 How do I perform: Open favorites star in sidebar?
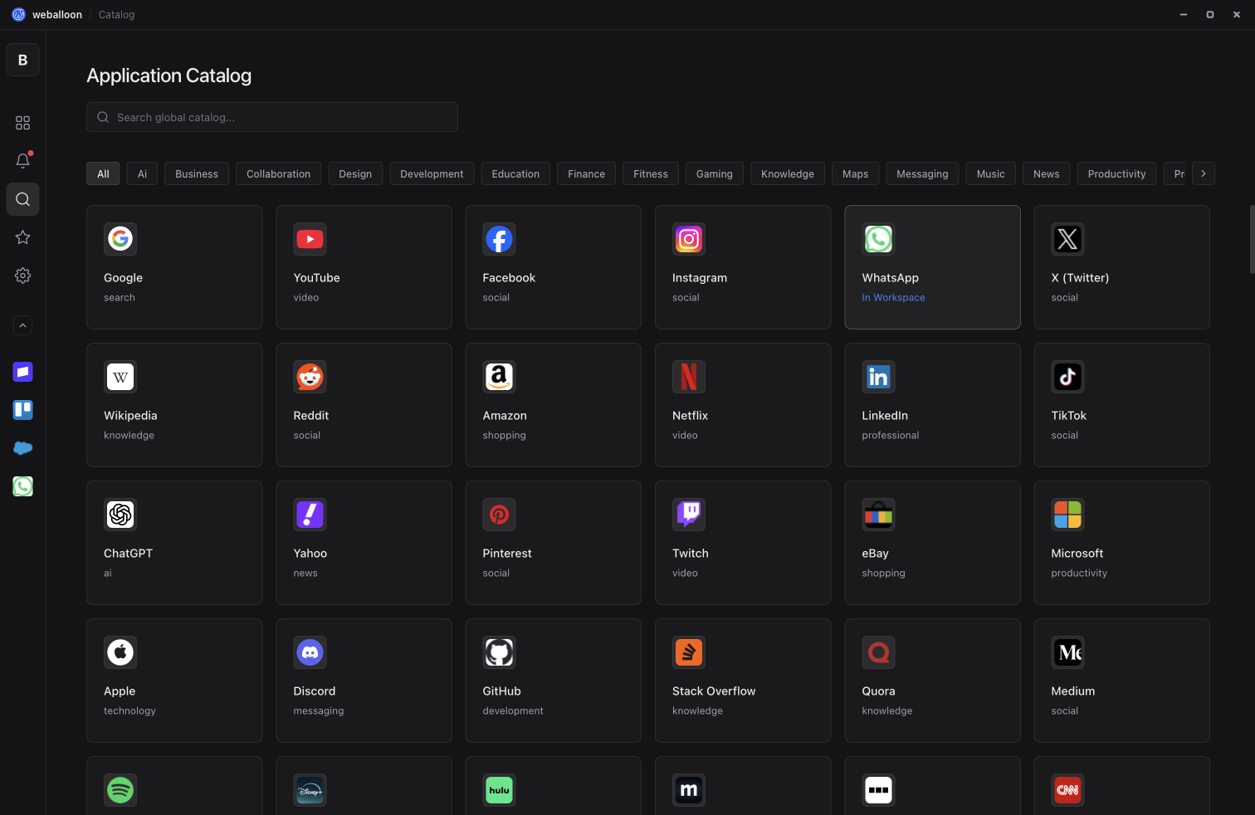[x=22, y=237]
